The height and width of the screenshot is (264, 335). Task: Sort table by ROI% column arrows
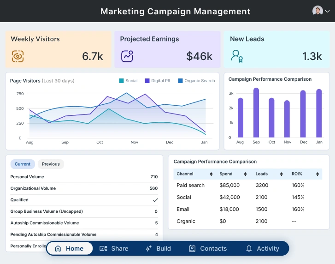pyautogui.click(x=317, y=174)
